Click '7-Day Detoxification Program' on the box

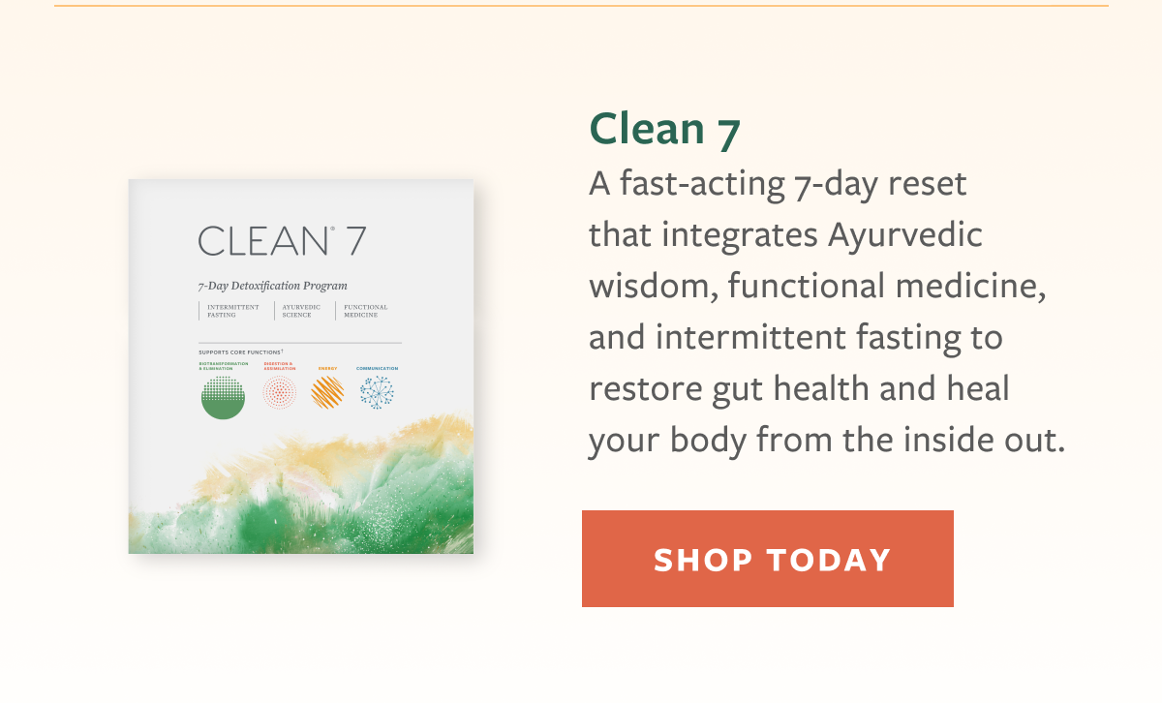(272, 286)
